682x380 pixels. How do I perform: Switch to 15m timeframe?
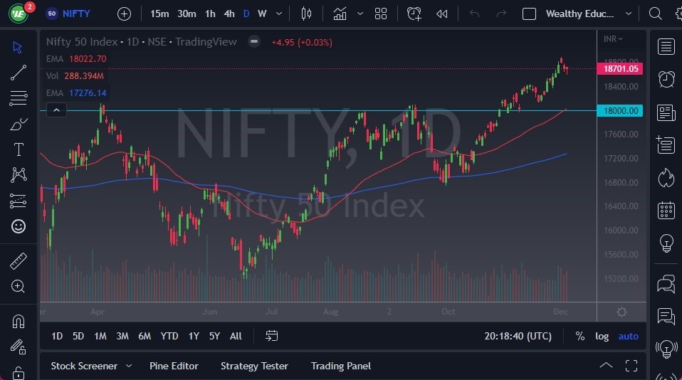coord(159,14)
